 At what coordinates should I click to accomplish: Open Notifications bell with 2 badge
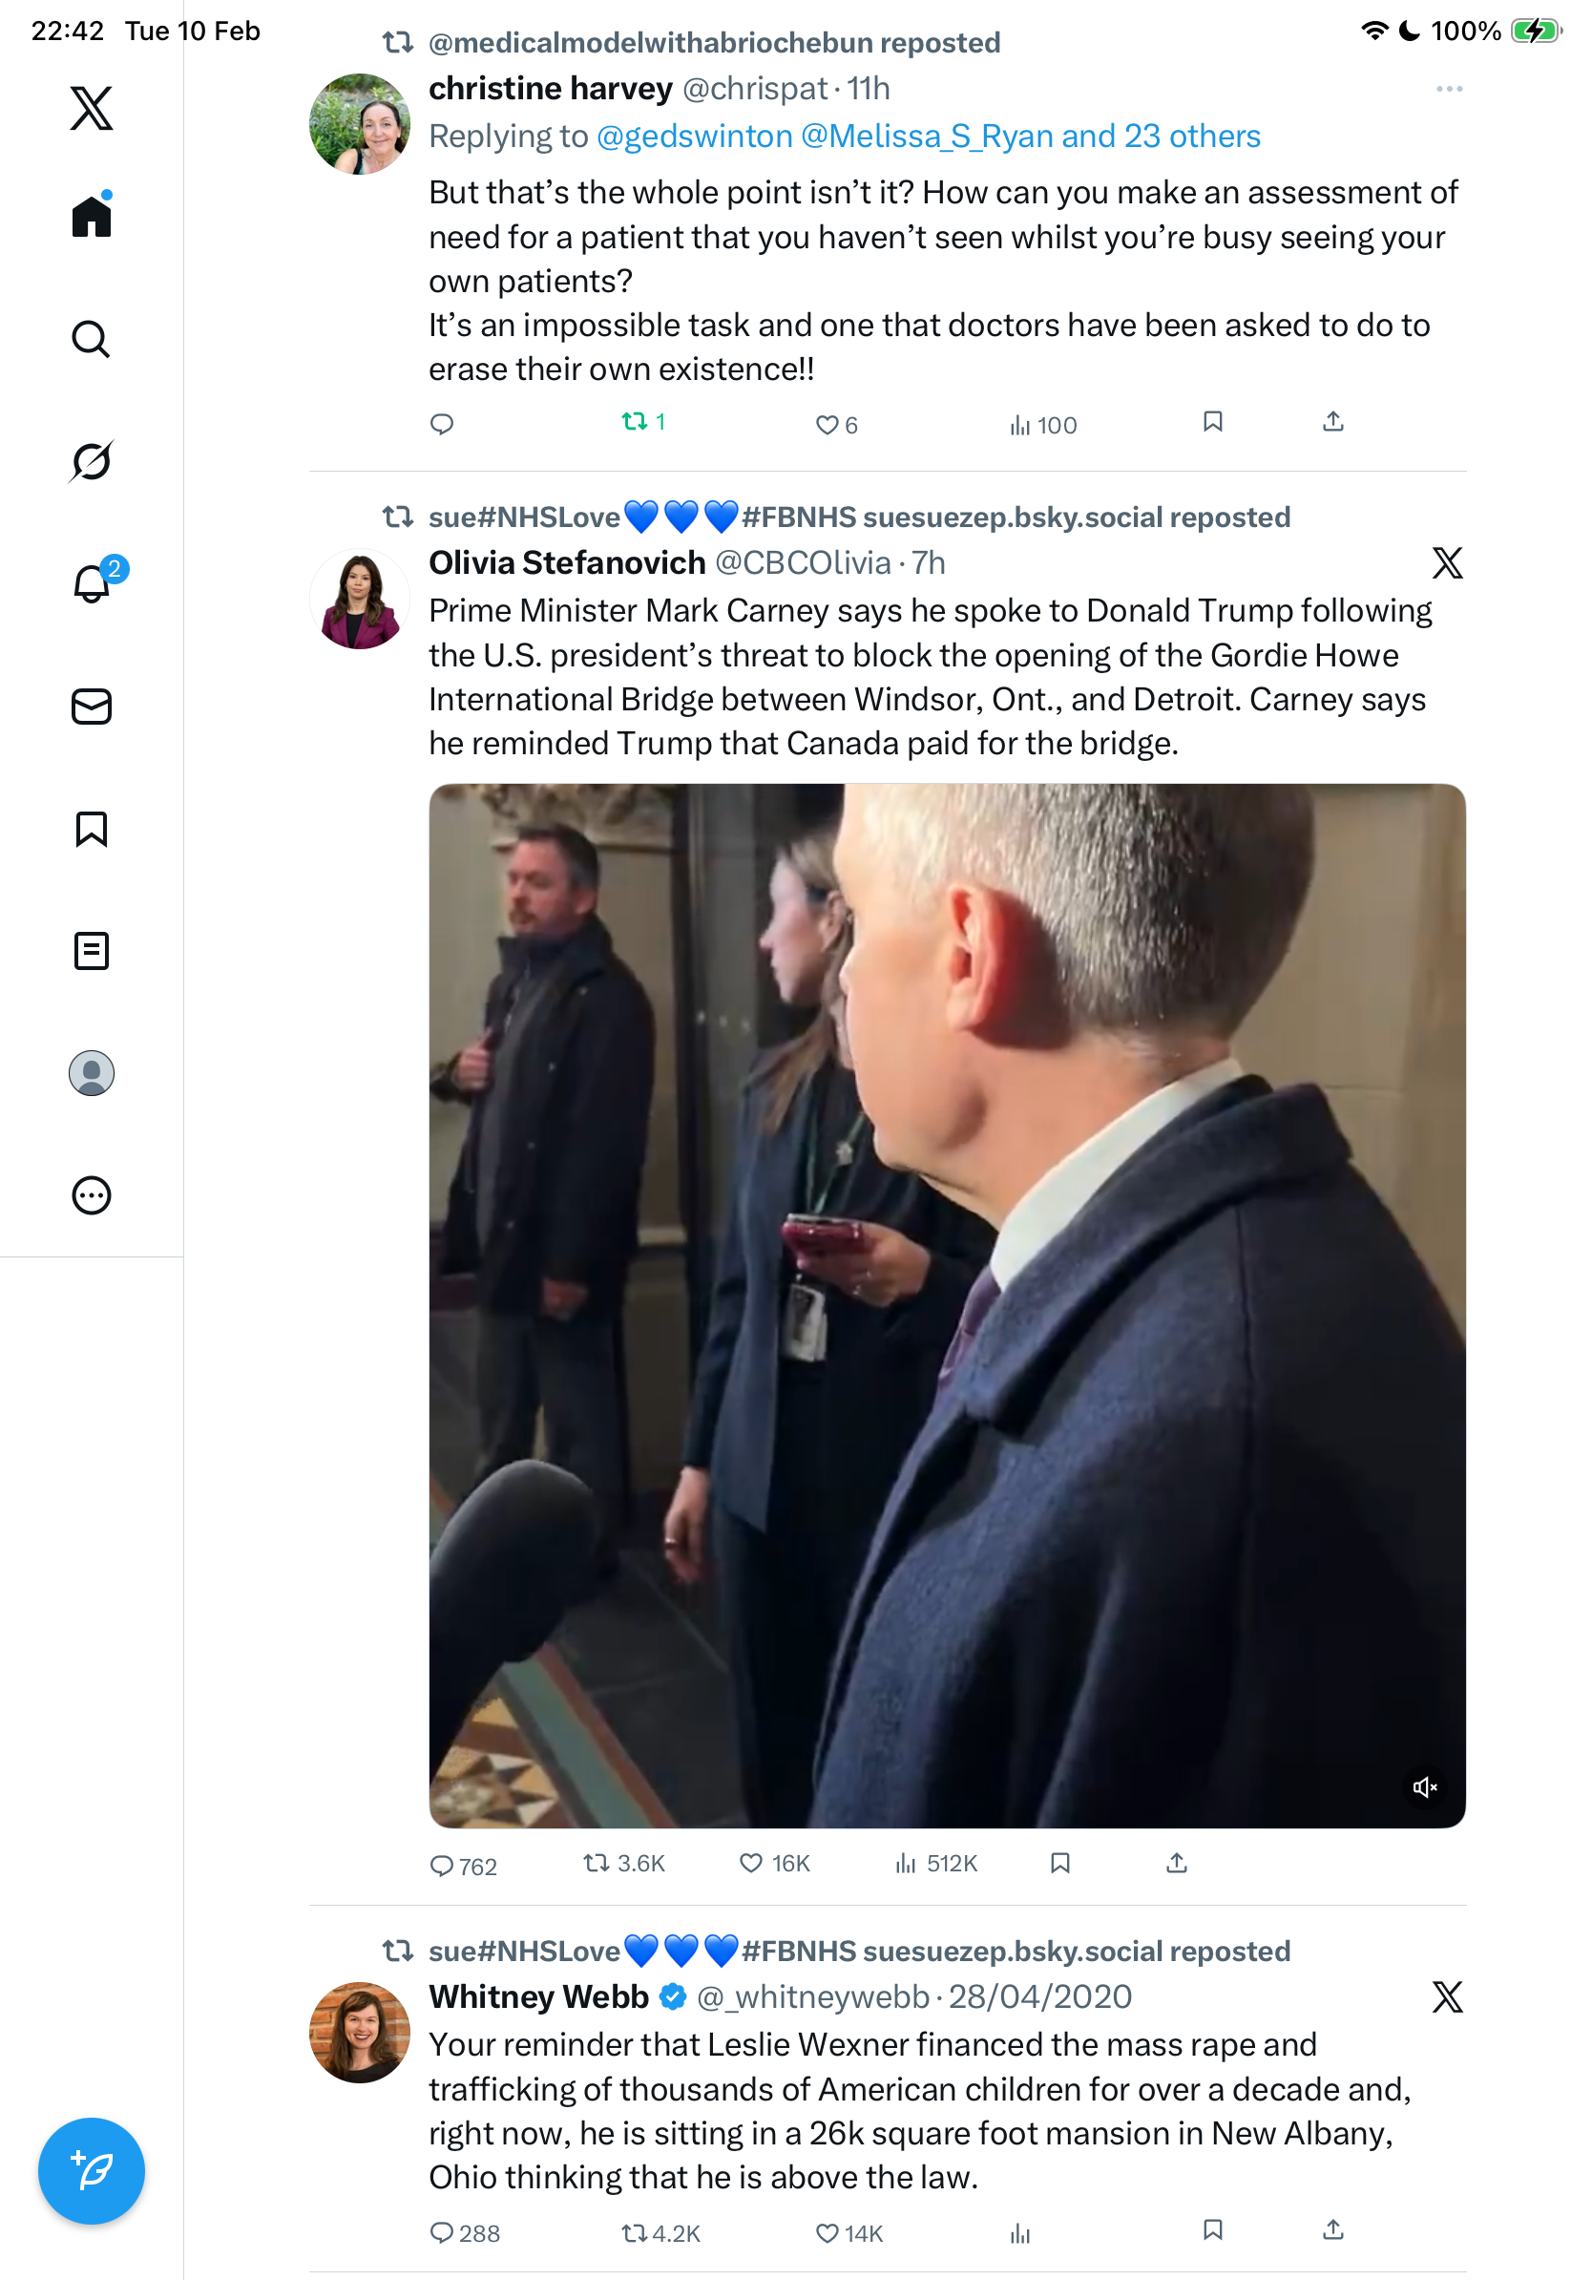92,583
